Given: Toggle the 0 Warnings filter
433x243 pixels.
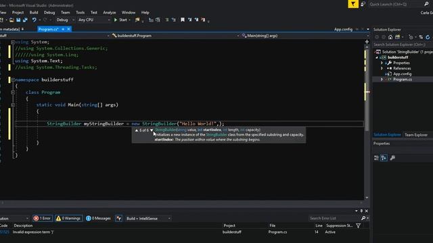Looking at the screenshot, I should click(68, 218).
